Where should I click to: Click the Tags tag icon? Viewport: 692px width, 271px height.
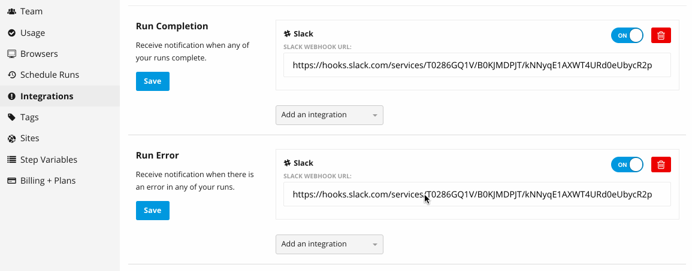(12, 117)
